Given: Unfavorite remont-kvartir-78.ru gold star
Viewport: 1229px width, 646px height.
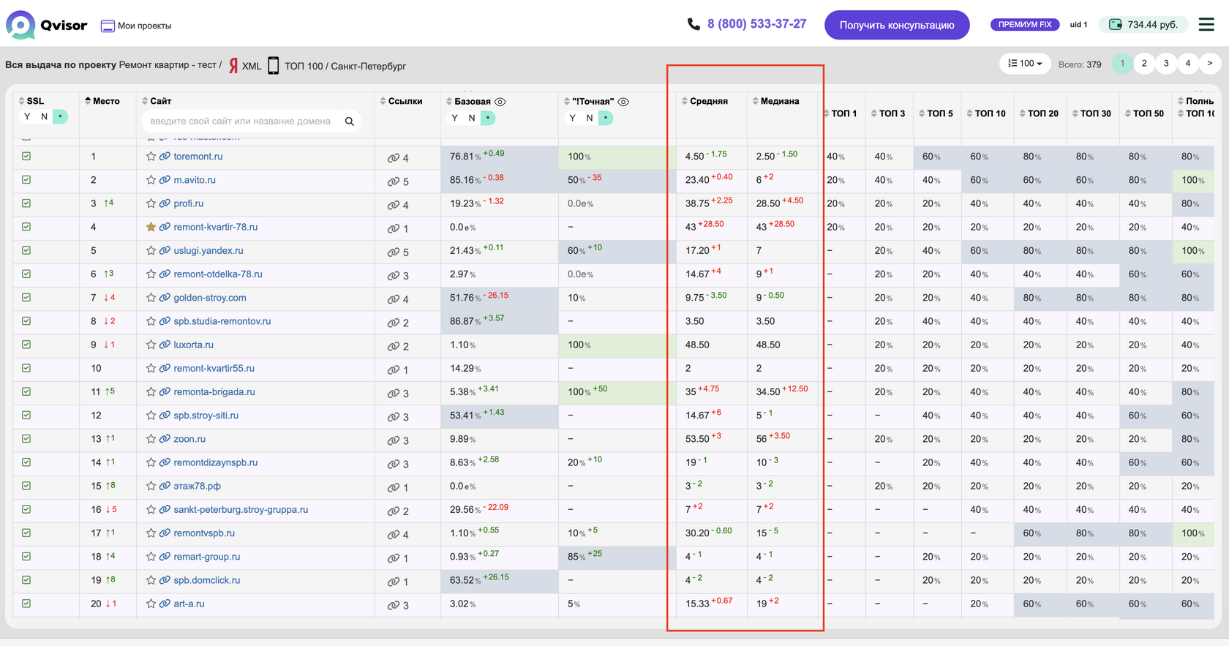Looking at the screenshot, I should (x=151, y=227).
